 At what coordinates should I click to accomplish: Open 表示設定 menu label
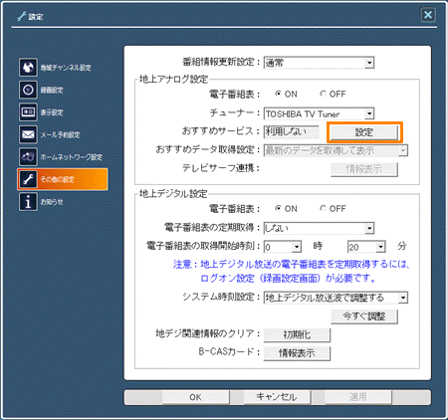(x=52, y=112)
